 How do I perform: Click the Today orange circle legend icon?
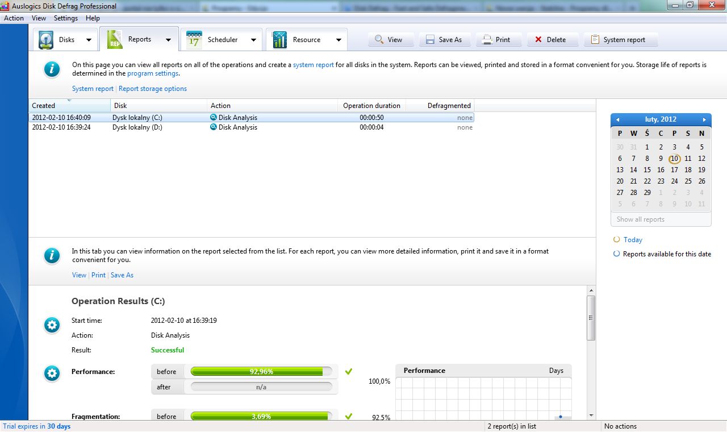click(x=617, y=239)
